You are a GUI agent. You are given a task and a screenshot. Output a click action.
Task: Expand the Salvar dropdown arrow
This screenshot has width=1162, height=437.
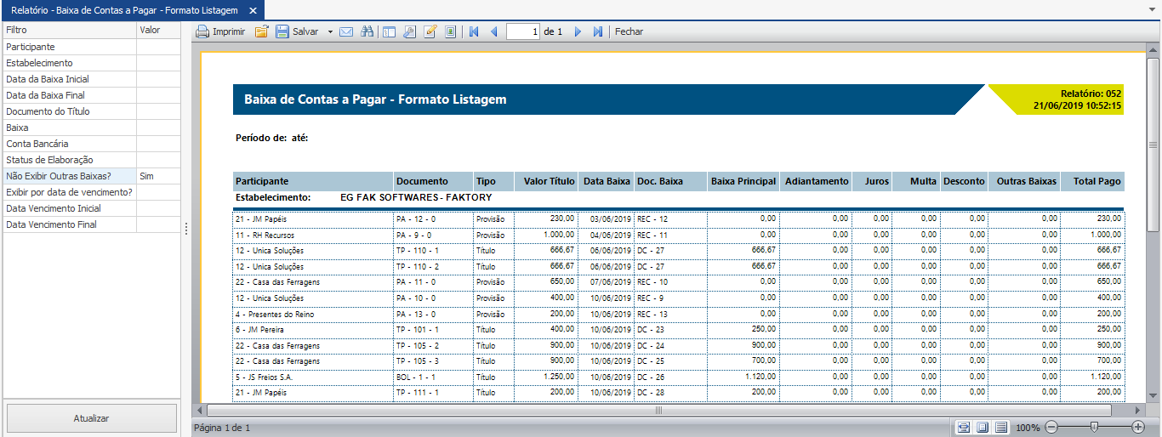click(x=330, y=31)
